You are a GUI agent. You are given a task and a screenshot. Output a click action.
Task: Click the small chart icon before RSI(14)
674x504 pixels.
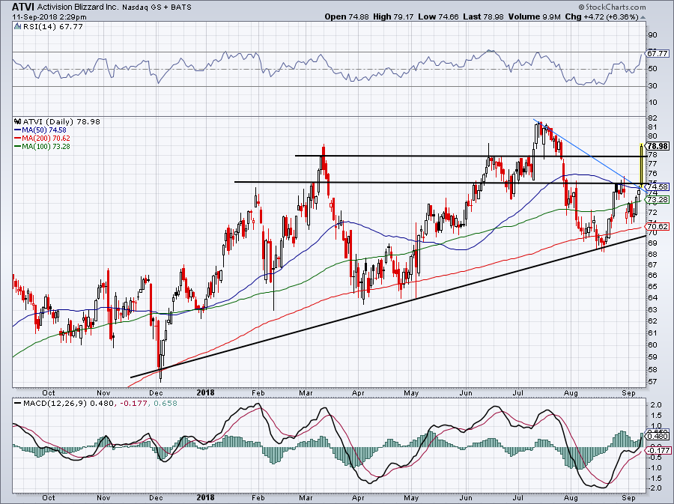pyautogui.click(x=18, y=27)
